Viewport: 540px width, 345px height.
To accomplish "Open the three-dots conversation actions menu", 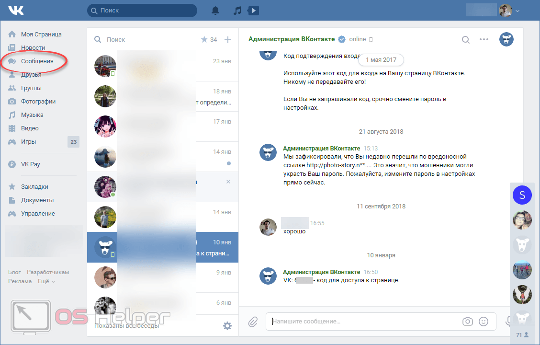I will (x=484, y=40).
